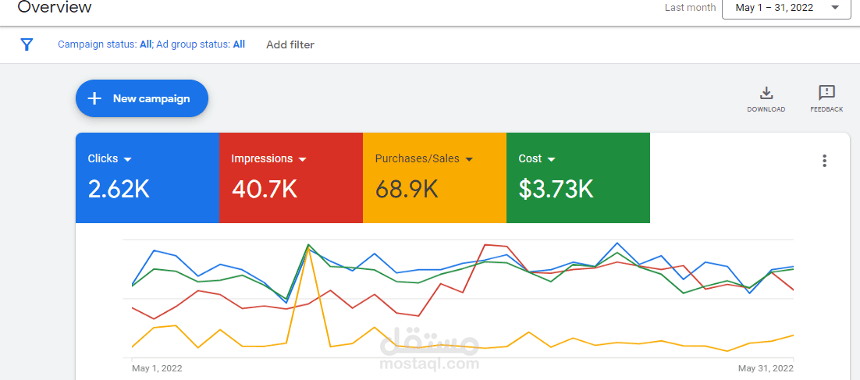
Task: Expand the Purchases/Sales metric dropdown arrow
Action: click(x=469, y=159)
